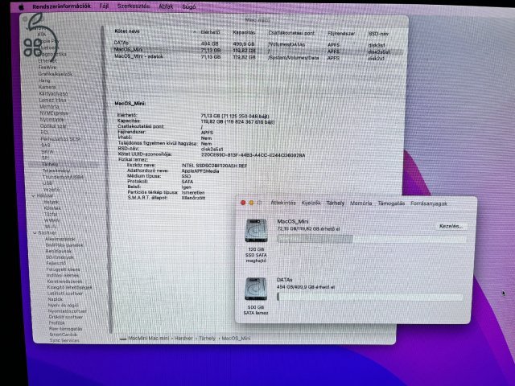Open the Támogatás tab
Screen dimensions: 515x386
click(x=391, y=203)
